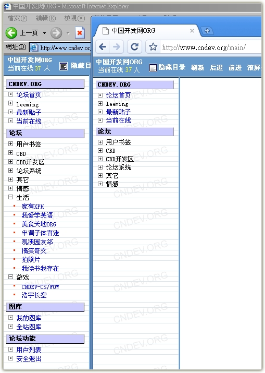Open the 檔案(F) menu
The image size is (265, 373).
[x=17, y=18]
